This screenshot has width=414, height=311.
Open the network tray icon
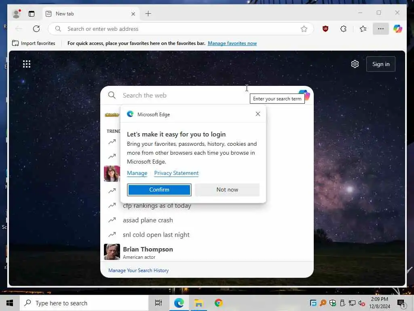click(352, 303)
